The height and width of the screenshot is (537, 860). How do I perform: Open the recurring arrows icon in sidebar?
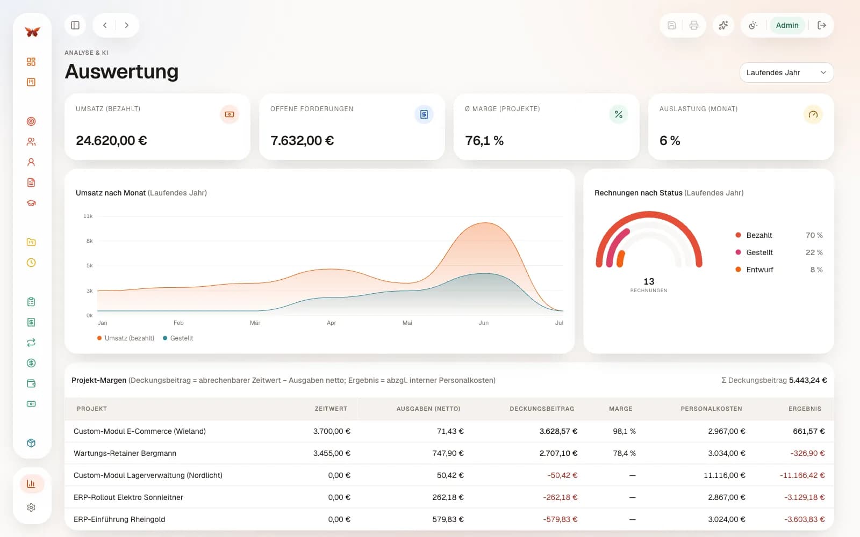point(31,343)
